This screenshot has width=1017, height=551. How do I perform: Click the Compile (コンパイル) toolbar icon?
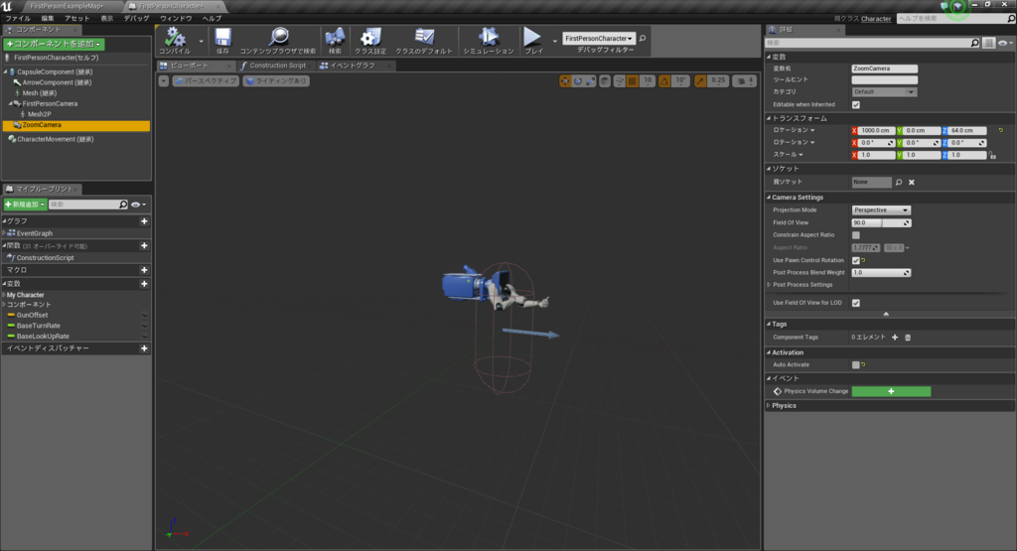pyautogui.click(x=175, y=37)
